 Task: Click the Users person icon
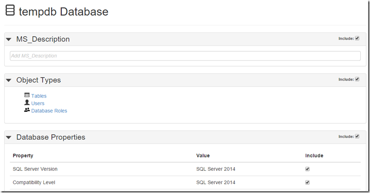point(27,103)
